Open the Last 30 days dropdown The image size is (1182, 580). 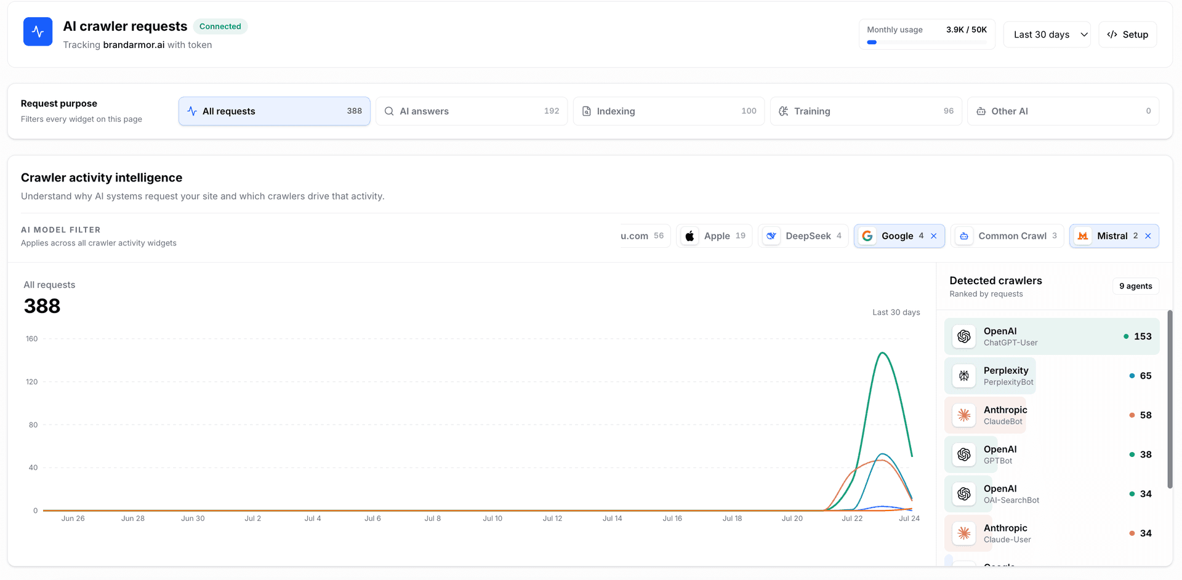[1047, 34]
